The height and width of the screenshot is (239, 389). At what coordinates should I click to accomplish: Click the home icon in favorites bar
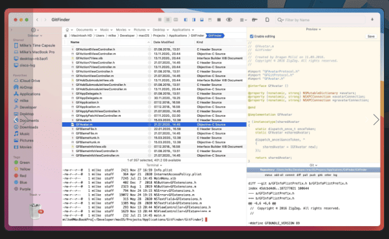tap(67, 30)
